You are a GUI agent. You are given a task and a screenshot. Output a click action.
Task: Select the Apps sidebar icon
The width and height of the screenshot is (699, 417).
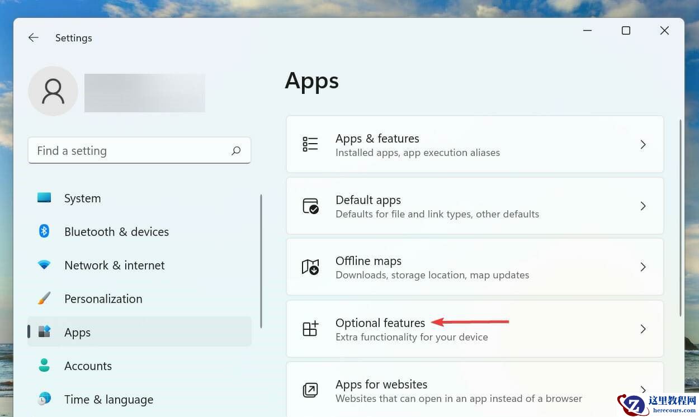(x=44, y=331)
